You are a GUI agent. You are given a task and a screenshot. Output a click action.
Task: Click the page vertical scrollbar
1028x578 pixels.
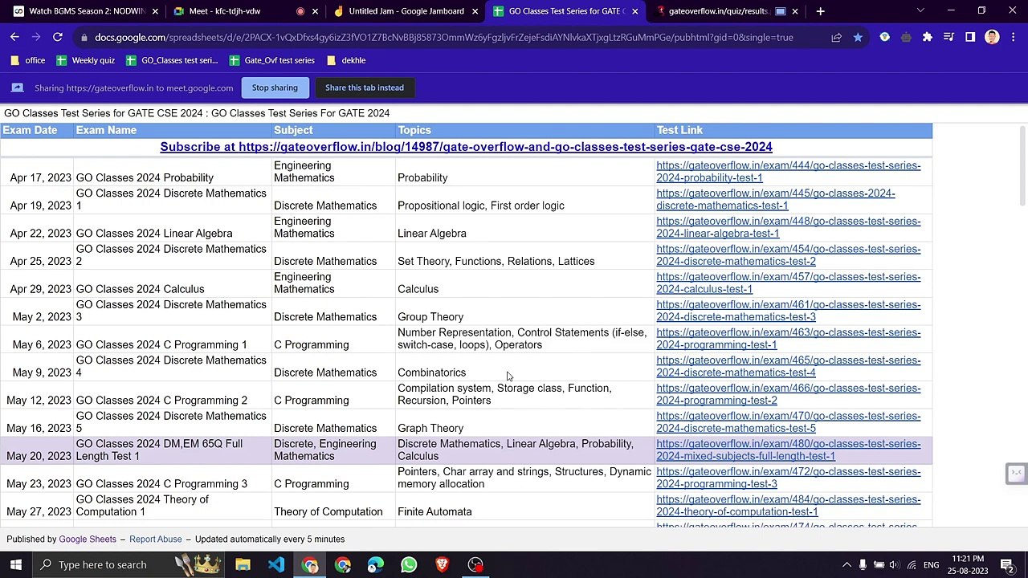pyautogui.click(x=1022, y=165)
